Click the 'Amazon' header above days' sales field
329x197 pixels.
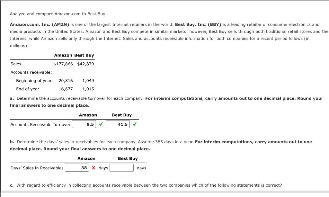86,158
